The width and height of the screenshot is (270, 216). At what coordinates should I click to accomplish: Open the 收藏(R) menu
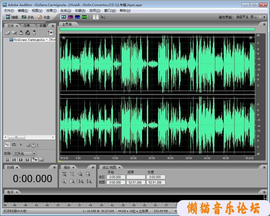(80, 11)
